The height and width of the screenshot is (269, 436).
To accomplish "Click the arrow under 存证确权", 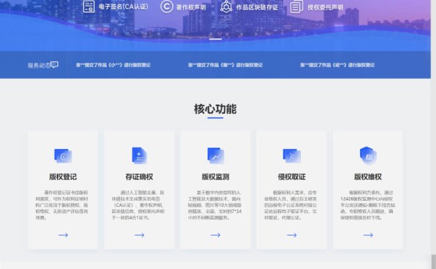I will coord(139,235).
